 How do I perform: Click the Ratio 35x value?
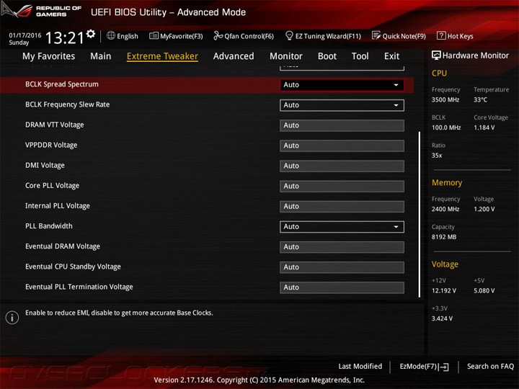pyautogui.click(x=437, y=156)
